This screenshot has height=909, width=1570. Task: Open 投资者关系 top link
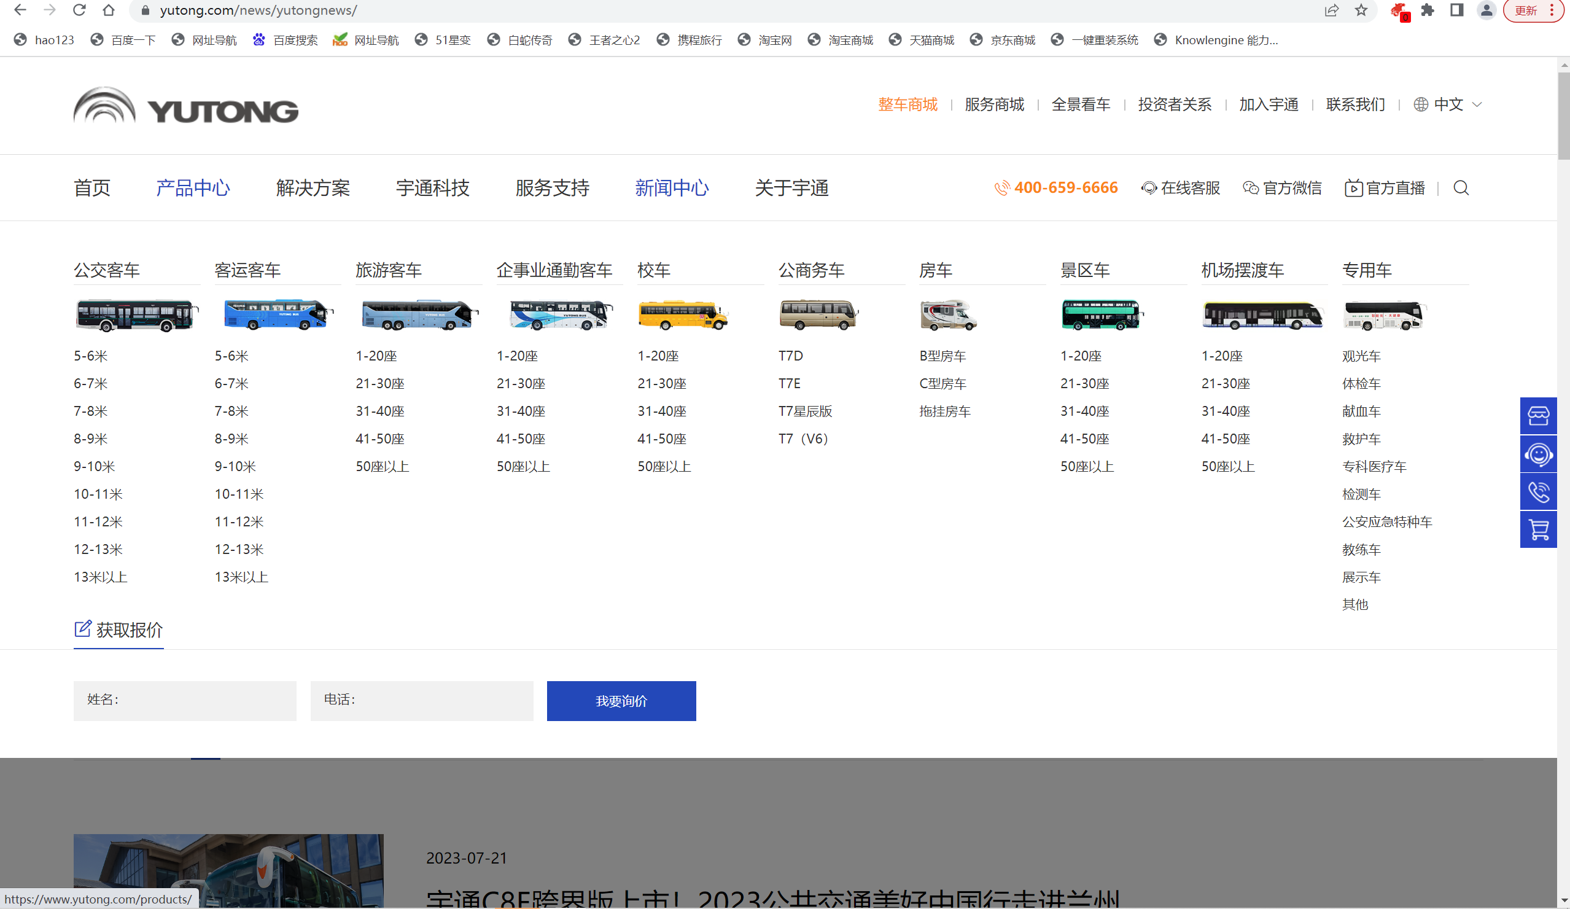1175,104
